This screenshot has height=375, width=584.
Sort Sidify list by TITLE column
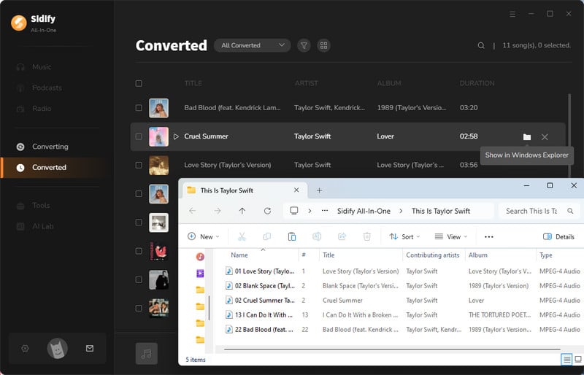click(x=193, y=83)
